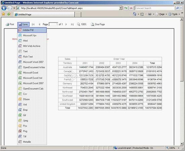Screen dimensions: 185x151
Task: Click the Favorites star icon
Action: pos(3,14)
